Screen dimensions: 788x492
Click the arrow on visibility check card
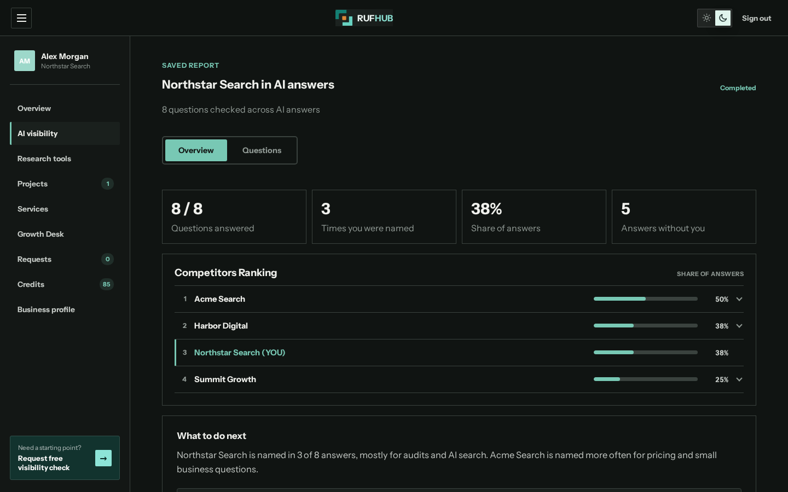click(103, 458)
